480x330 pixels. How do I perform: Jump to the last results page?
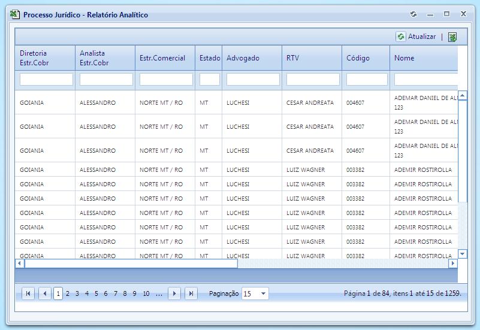191,293
